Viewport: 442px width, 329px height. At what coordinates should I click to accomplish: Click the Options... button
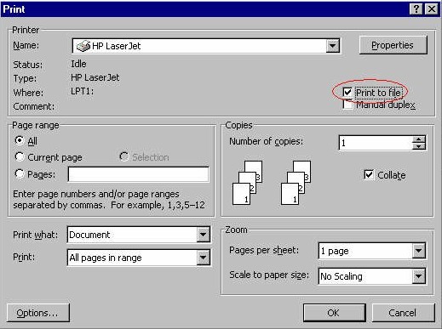(x=38, y=313)
